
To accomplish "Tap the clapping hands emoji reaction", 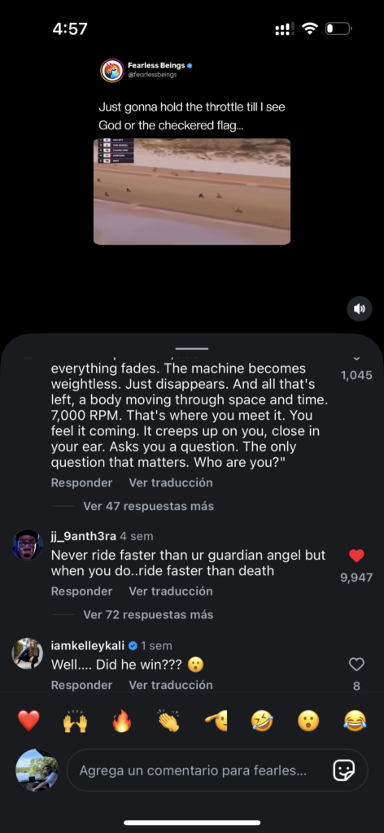I will (x=168, y=721).
